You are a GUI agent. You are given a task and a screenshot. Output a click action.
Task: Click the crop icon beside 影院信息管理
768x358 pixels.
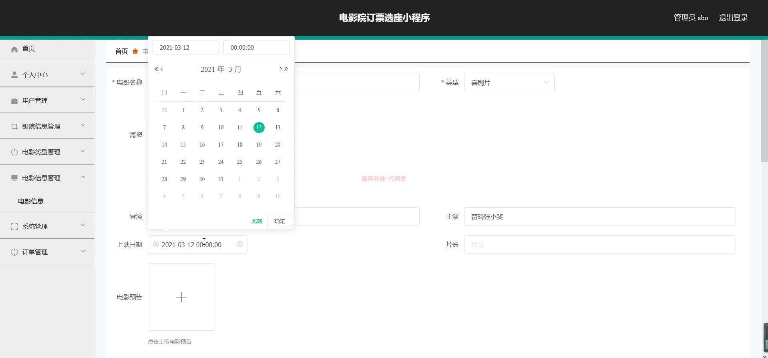(x=14, y=127)
